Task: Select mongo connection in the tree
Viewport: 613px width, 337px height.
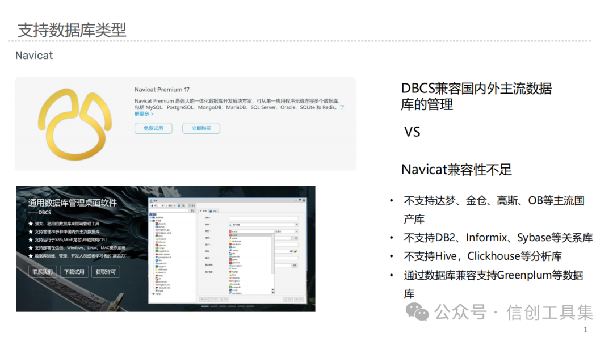Action: pyautogui.click(x=159, y=248)
